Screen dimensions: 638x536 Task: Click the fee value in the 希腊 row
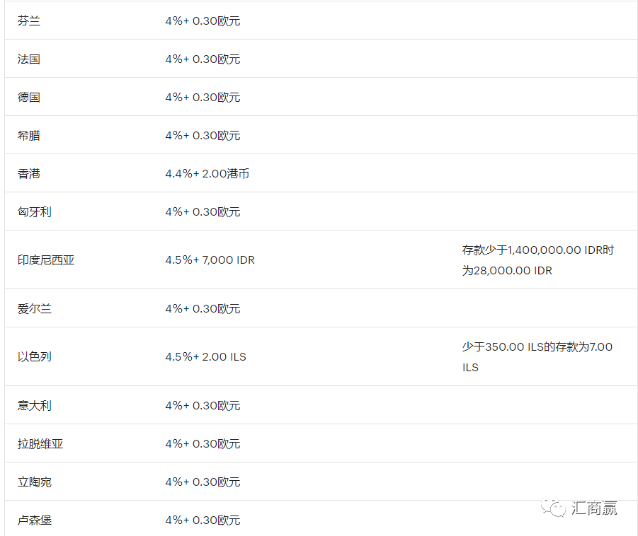[203, 135]
